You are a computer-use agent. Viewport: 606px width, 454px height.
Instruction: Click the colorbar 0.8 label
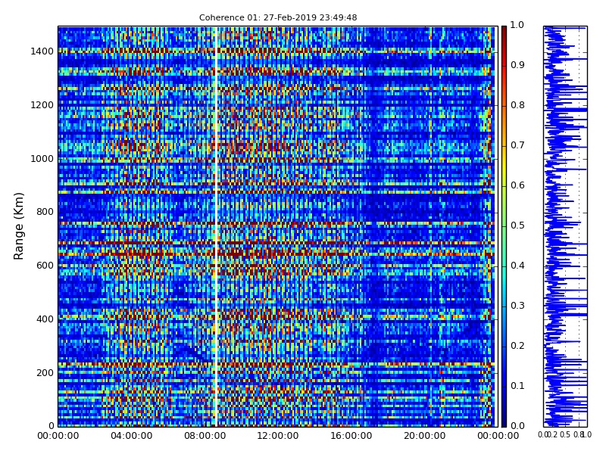[x=517, y=105]
